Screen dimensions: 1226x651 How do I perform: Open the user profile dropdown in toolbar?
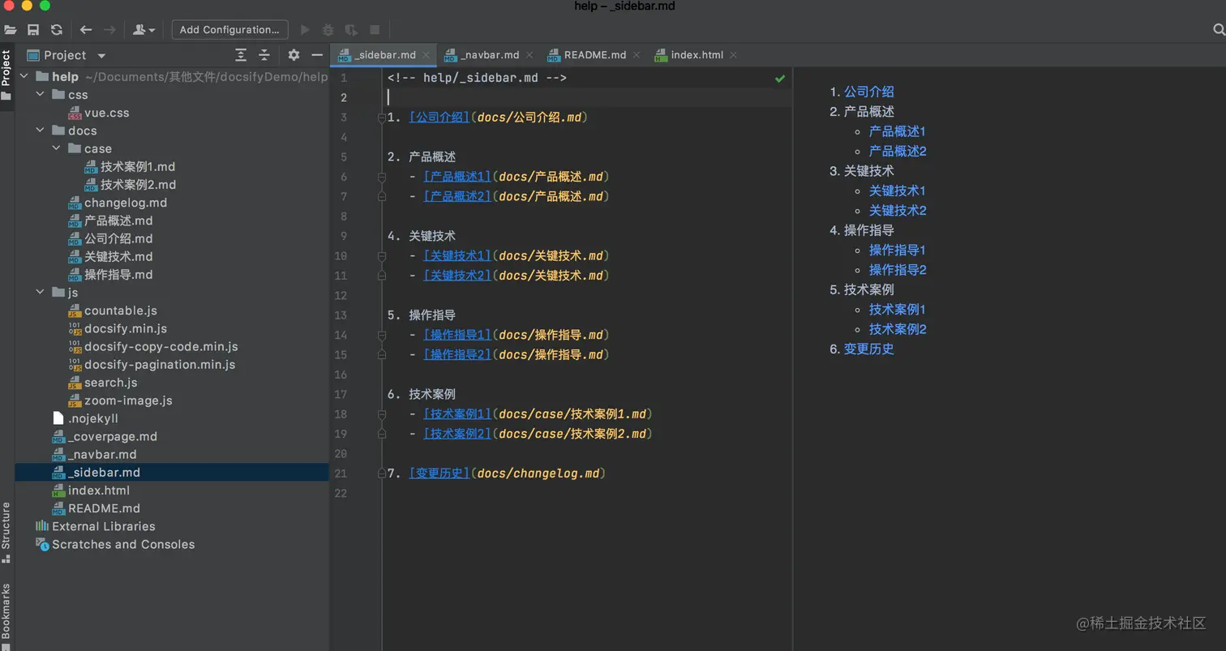144,30
